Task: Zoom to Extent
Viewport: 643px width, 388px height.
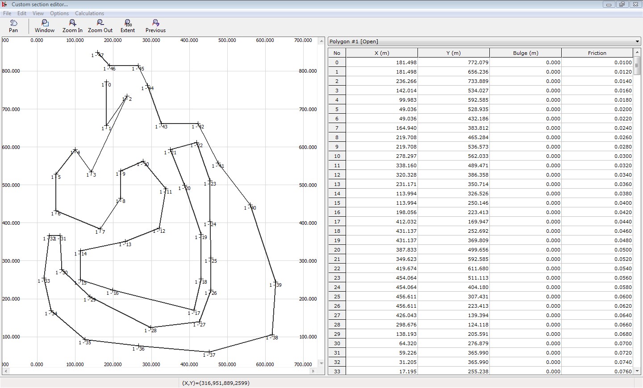Action: pyautogui.click(x=128, y=26)
